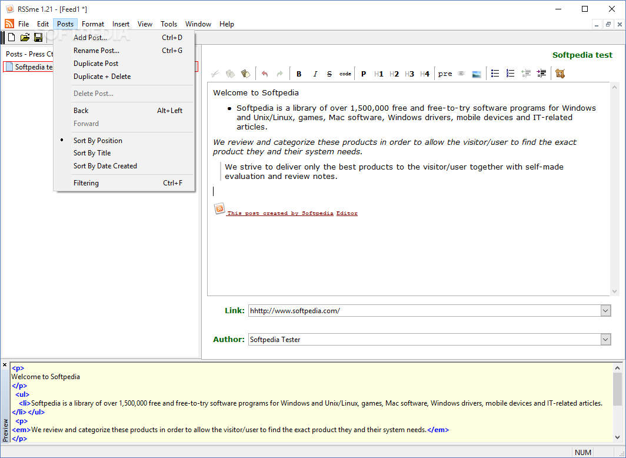Screen dimensions: 626x458
Task: Open the Format menu
Action: click(93, 24)
